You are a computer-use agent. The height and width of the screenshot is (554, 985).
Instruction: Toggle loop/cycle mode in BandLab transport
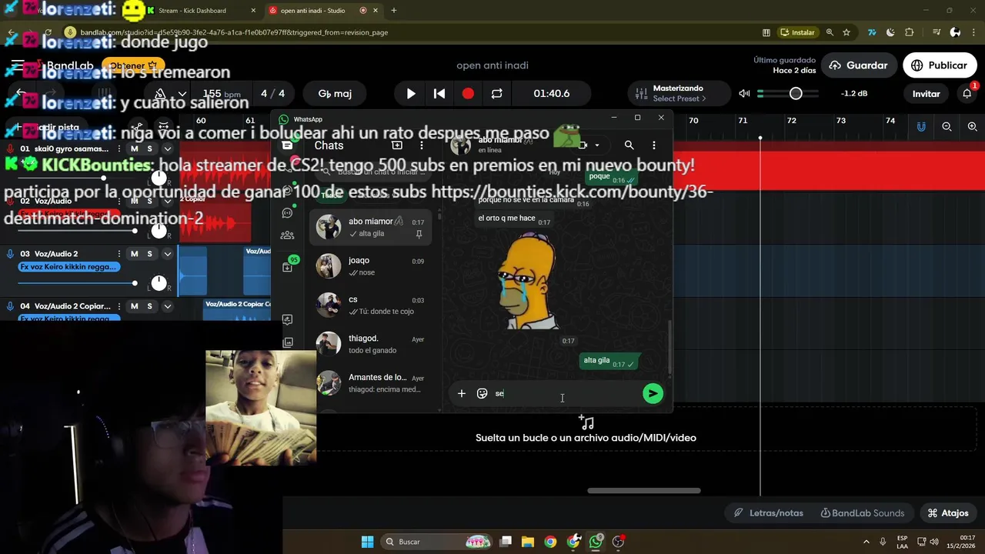[x=496, y=94]
